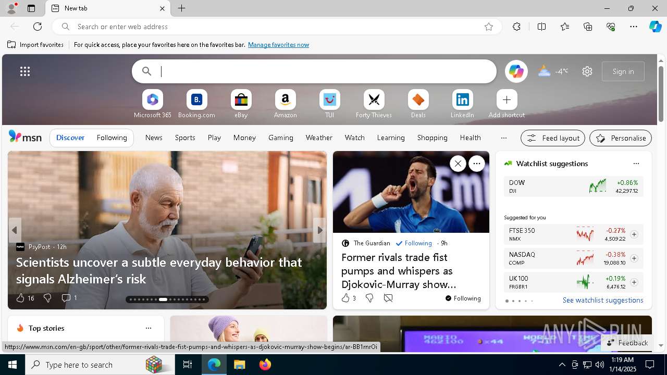Go to next carousel story
The image size is (667, 375).
320,230
